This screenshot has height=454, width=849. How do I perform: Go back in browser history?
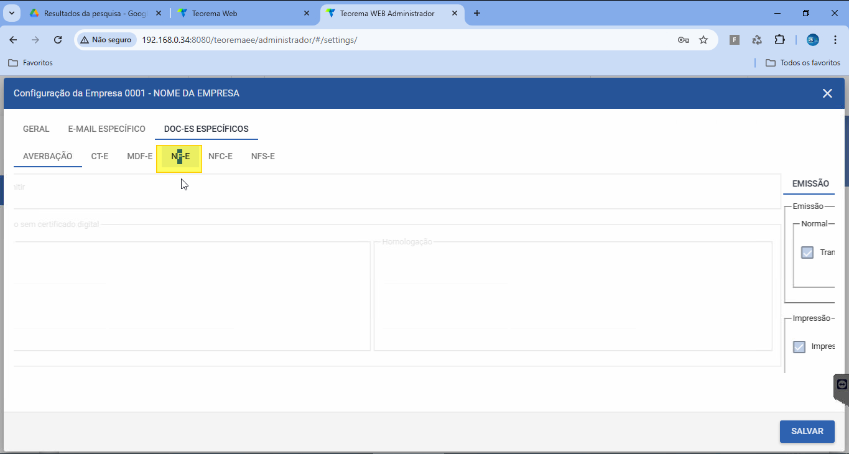click(x=14, y=40)
